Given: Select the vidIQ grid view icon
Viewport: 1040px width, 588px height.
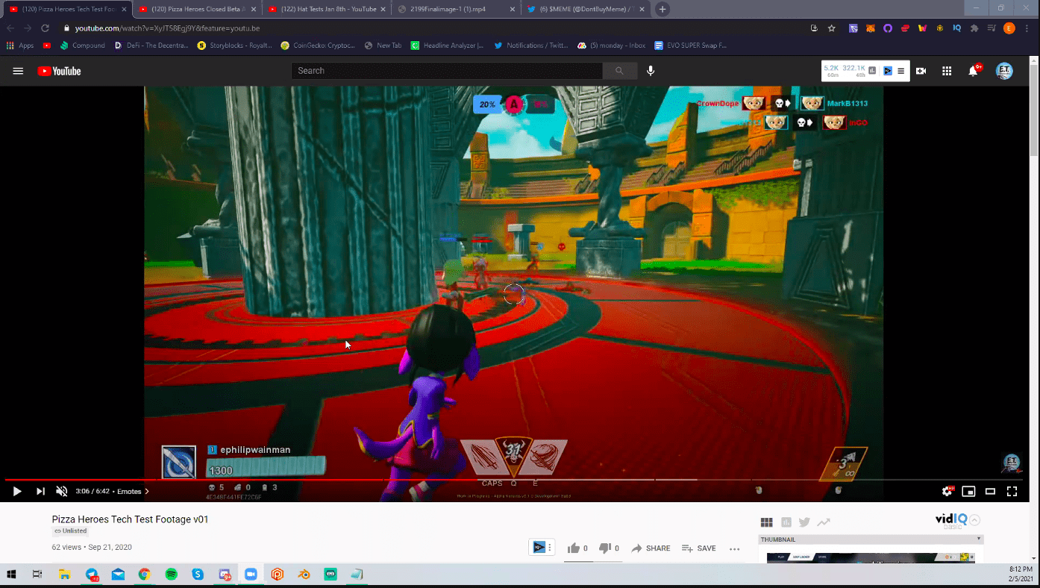Looking at the screenshot, I should 766,522.
